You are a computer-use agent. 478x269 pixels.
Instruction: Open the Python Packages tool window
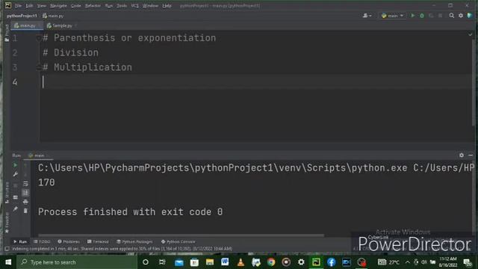[x=134, y=241]
